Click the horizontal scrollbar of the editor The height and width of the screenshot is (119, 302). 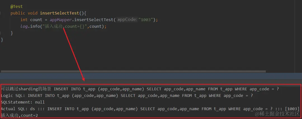133,71
